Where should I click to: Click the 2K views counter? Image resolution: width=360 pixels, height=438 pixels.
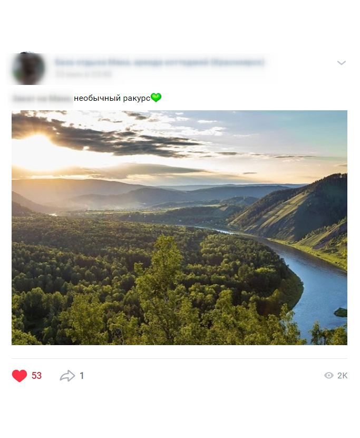click(x=342, y=376)
